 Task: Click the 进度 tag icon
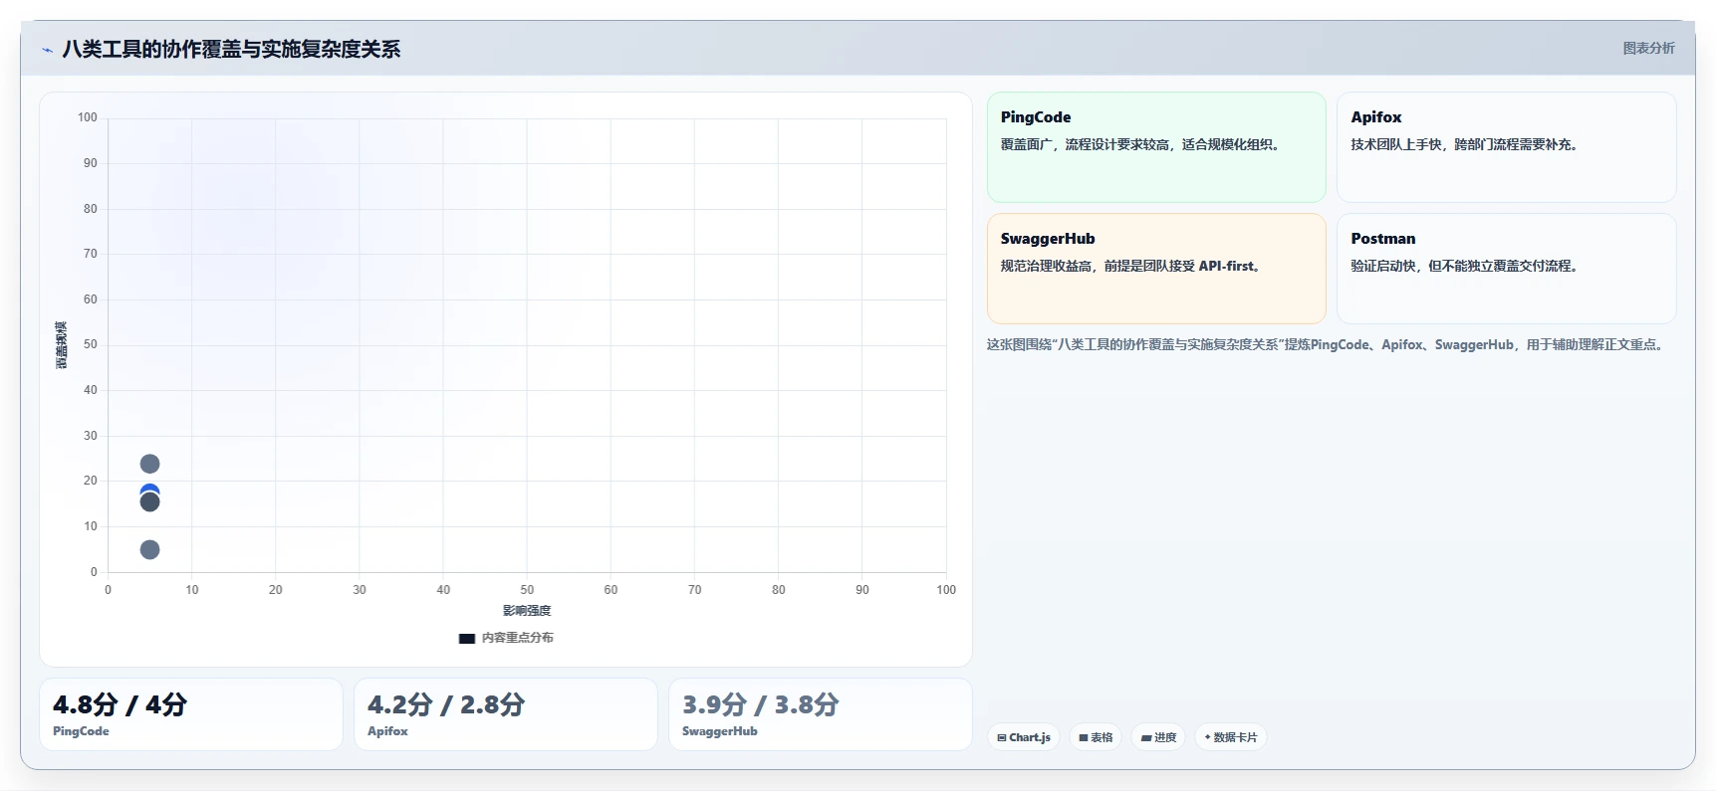pyautogui.click(x=1146, y=737)
